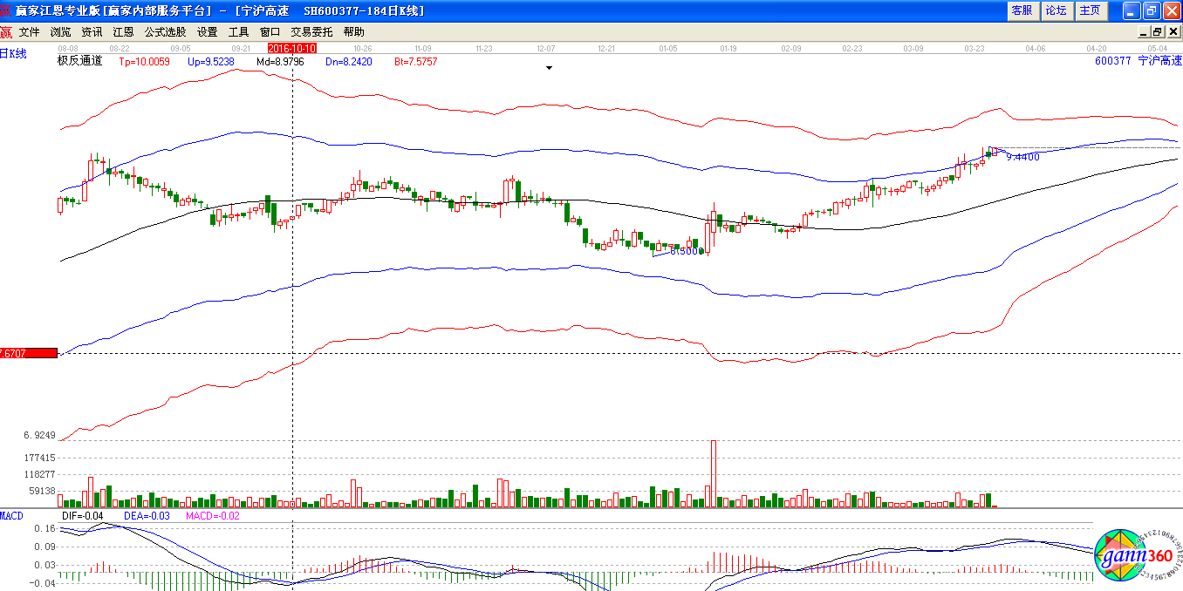
Task: Click the MACD indicator label
Action: (x=11, y=516)
